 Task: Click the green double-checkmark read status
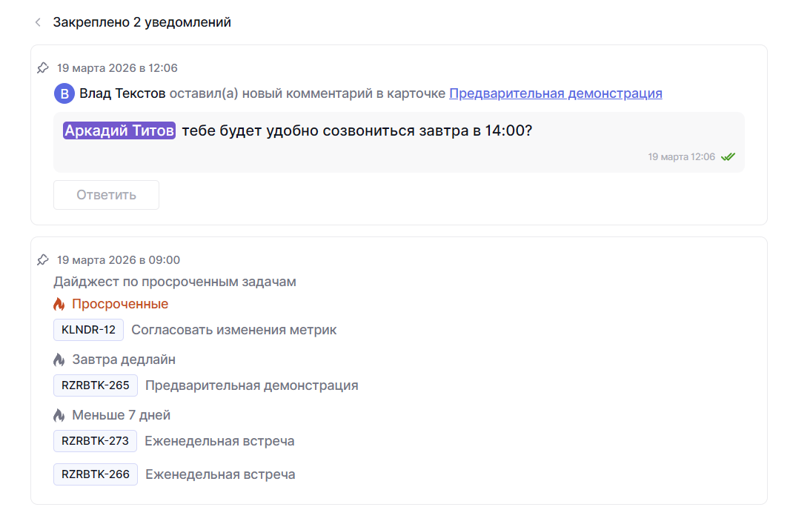point(728,157)
